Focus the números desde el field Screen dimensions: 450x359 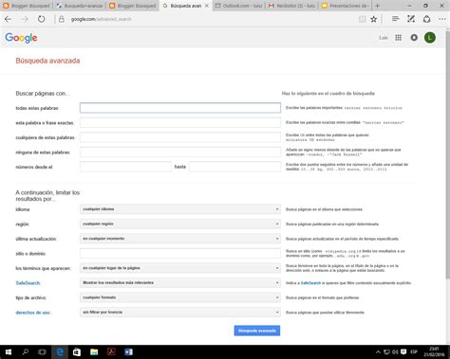click(x=125, y=167)
